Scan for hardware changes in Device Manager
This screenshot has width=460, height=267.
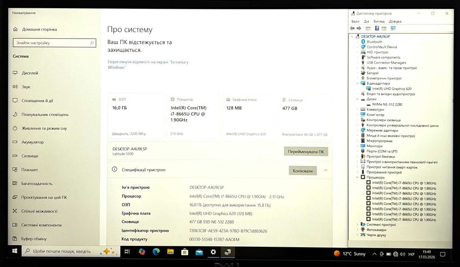(393, 28)
